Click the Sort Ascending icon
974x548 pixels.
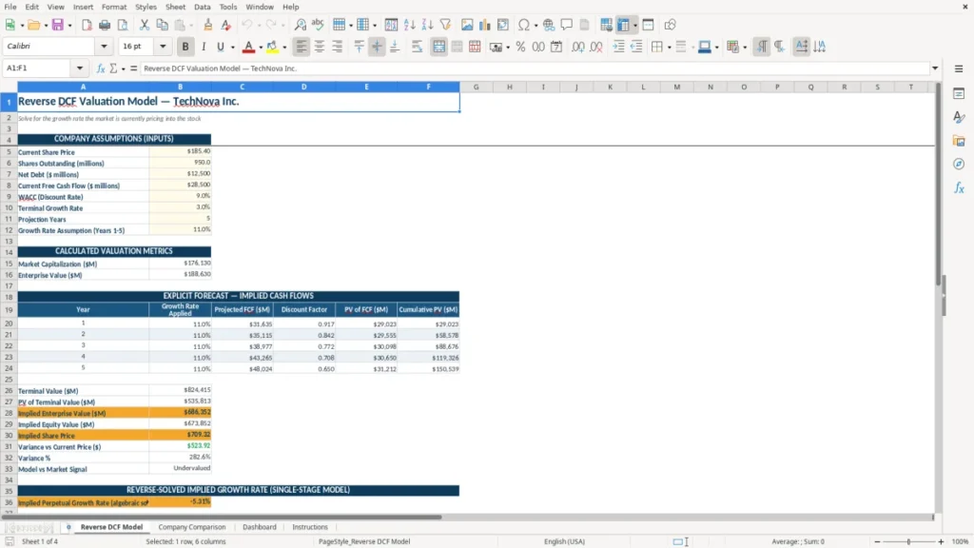[x=409, y=25]
